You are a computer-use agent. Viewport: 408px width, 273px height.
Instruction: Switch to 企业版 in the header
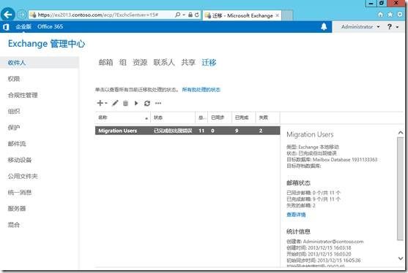(x=23, y=27)
